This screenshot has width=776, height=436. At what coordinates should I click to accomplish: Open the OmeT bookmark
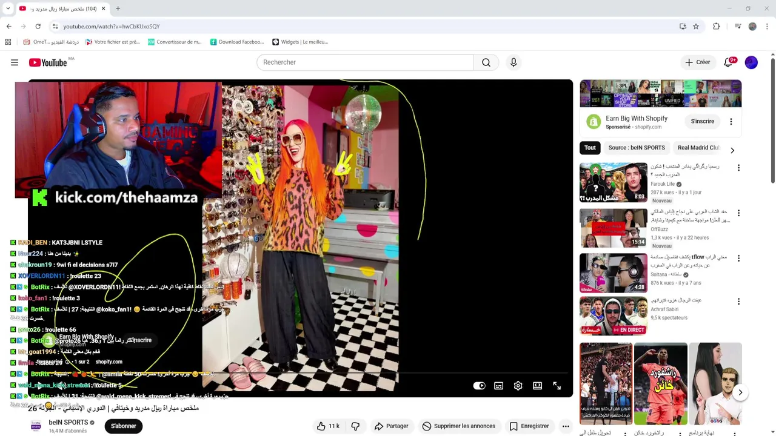pos(52,42)
